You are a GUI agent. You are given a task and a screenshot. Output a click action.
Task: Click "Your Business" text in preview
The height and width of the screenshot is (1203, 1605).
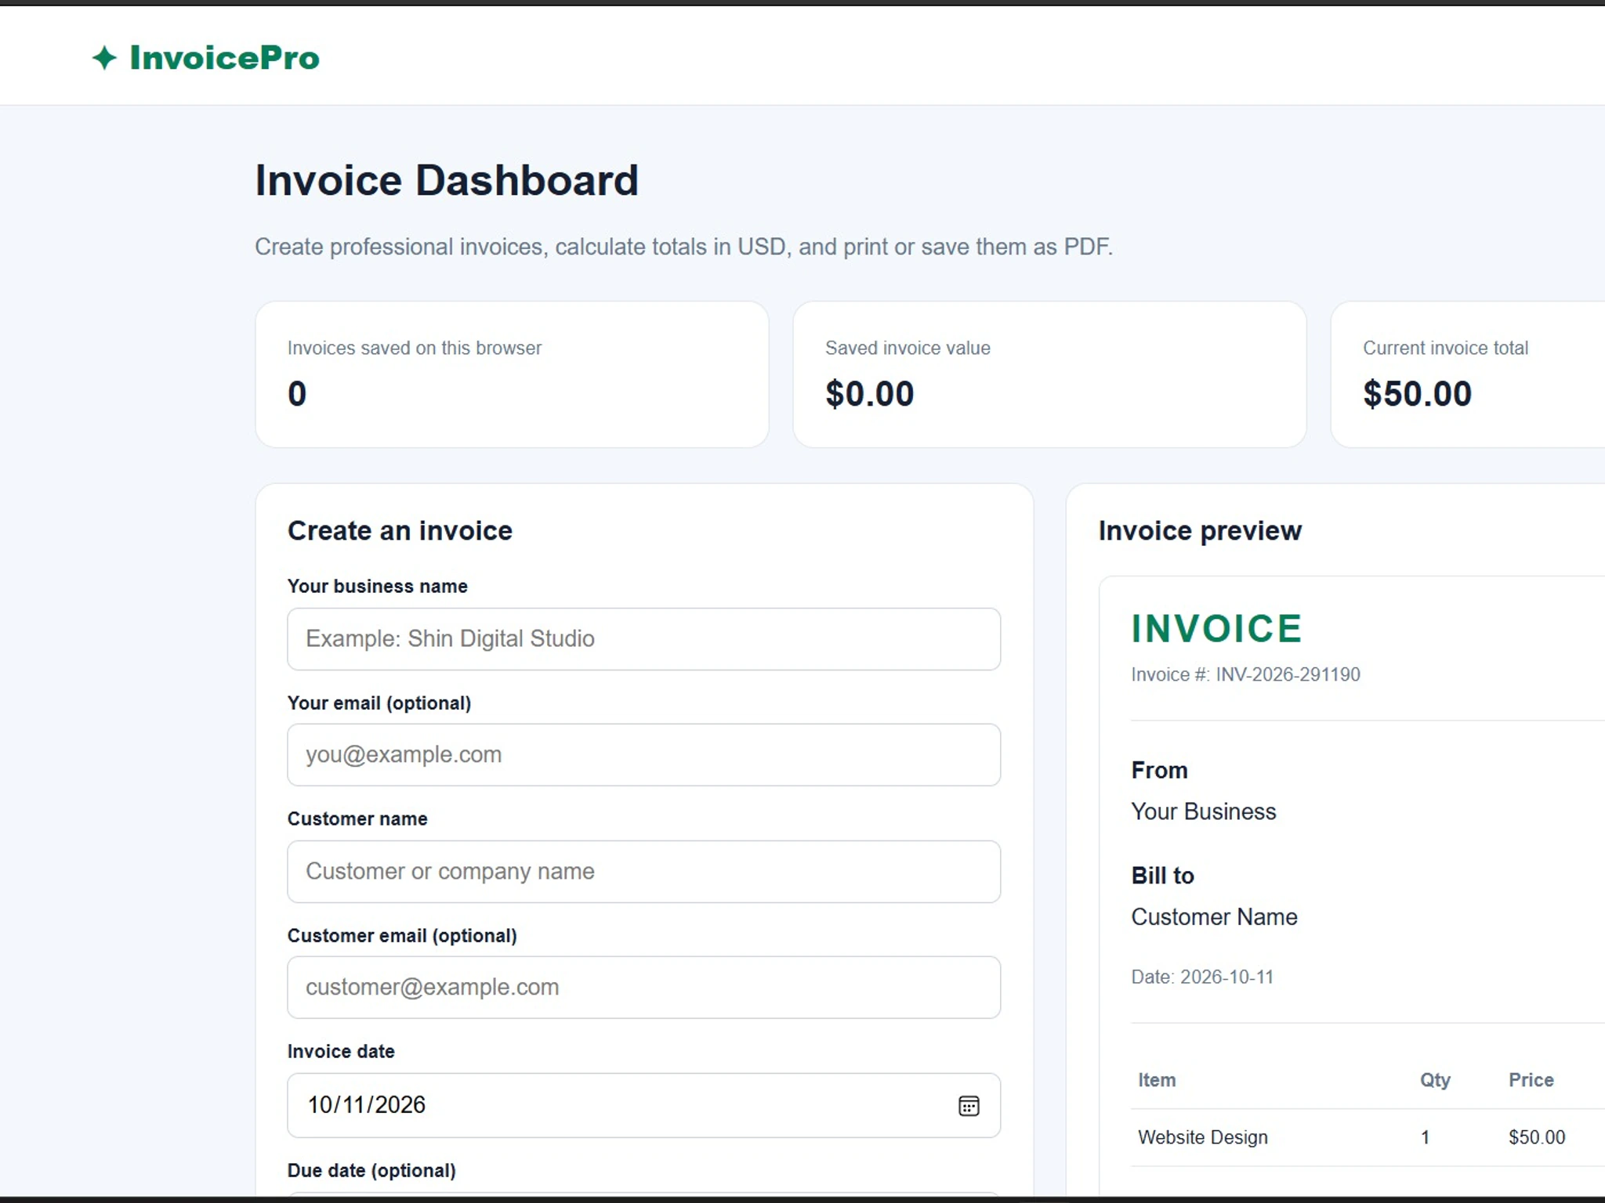(x=1203, y=811)
